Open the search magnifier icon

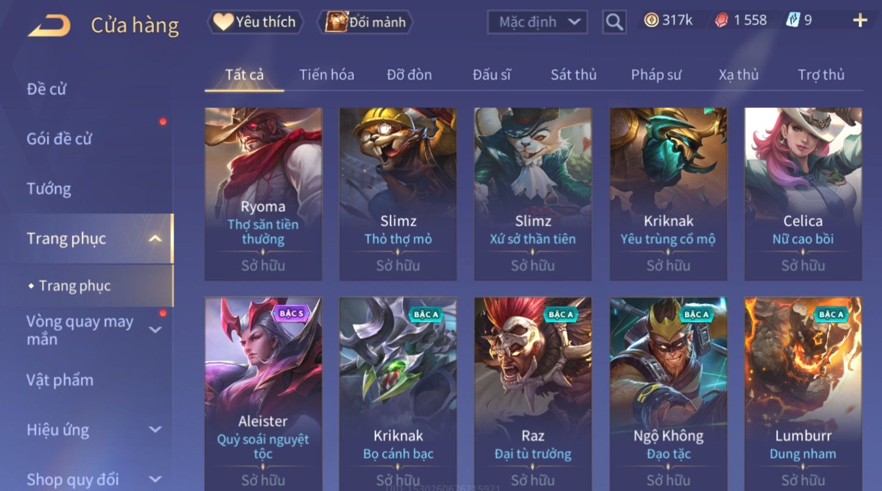click(614, 23)
